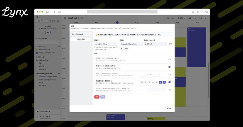
Task: Select 火 day button
Action: tap(145, 82)
